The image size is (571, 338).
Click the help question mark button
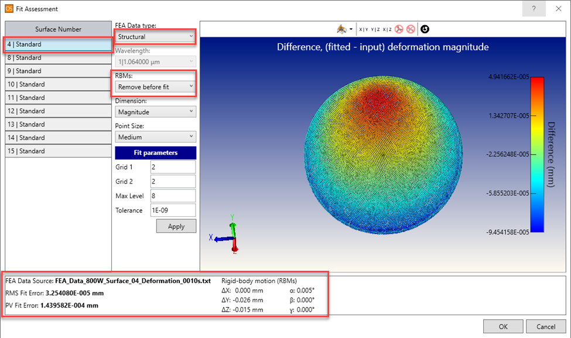pos(534,9)
